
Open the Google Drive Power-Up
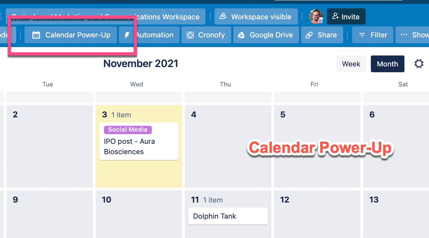tap(266, 35)
